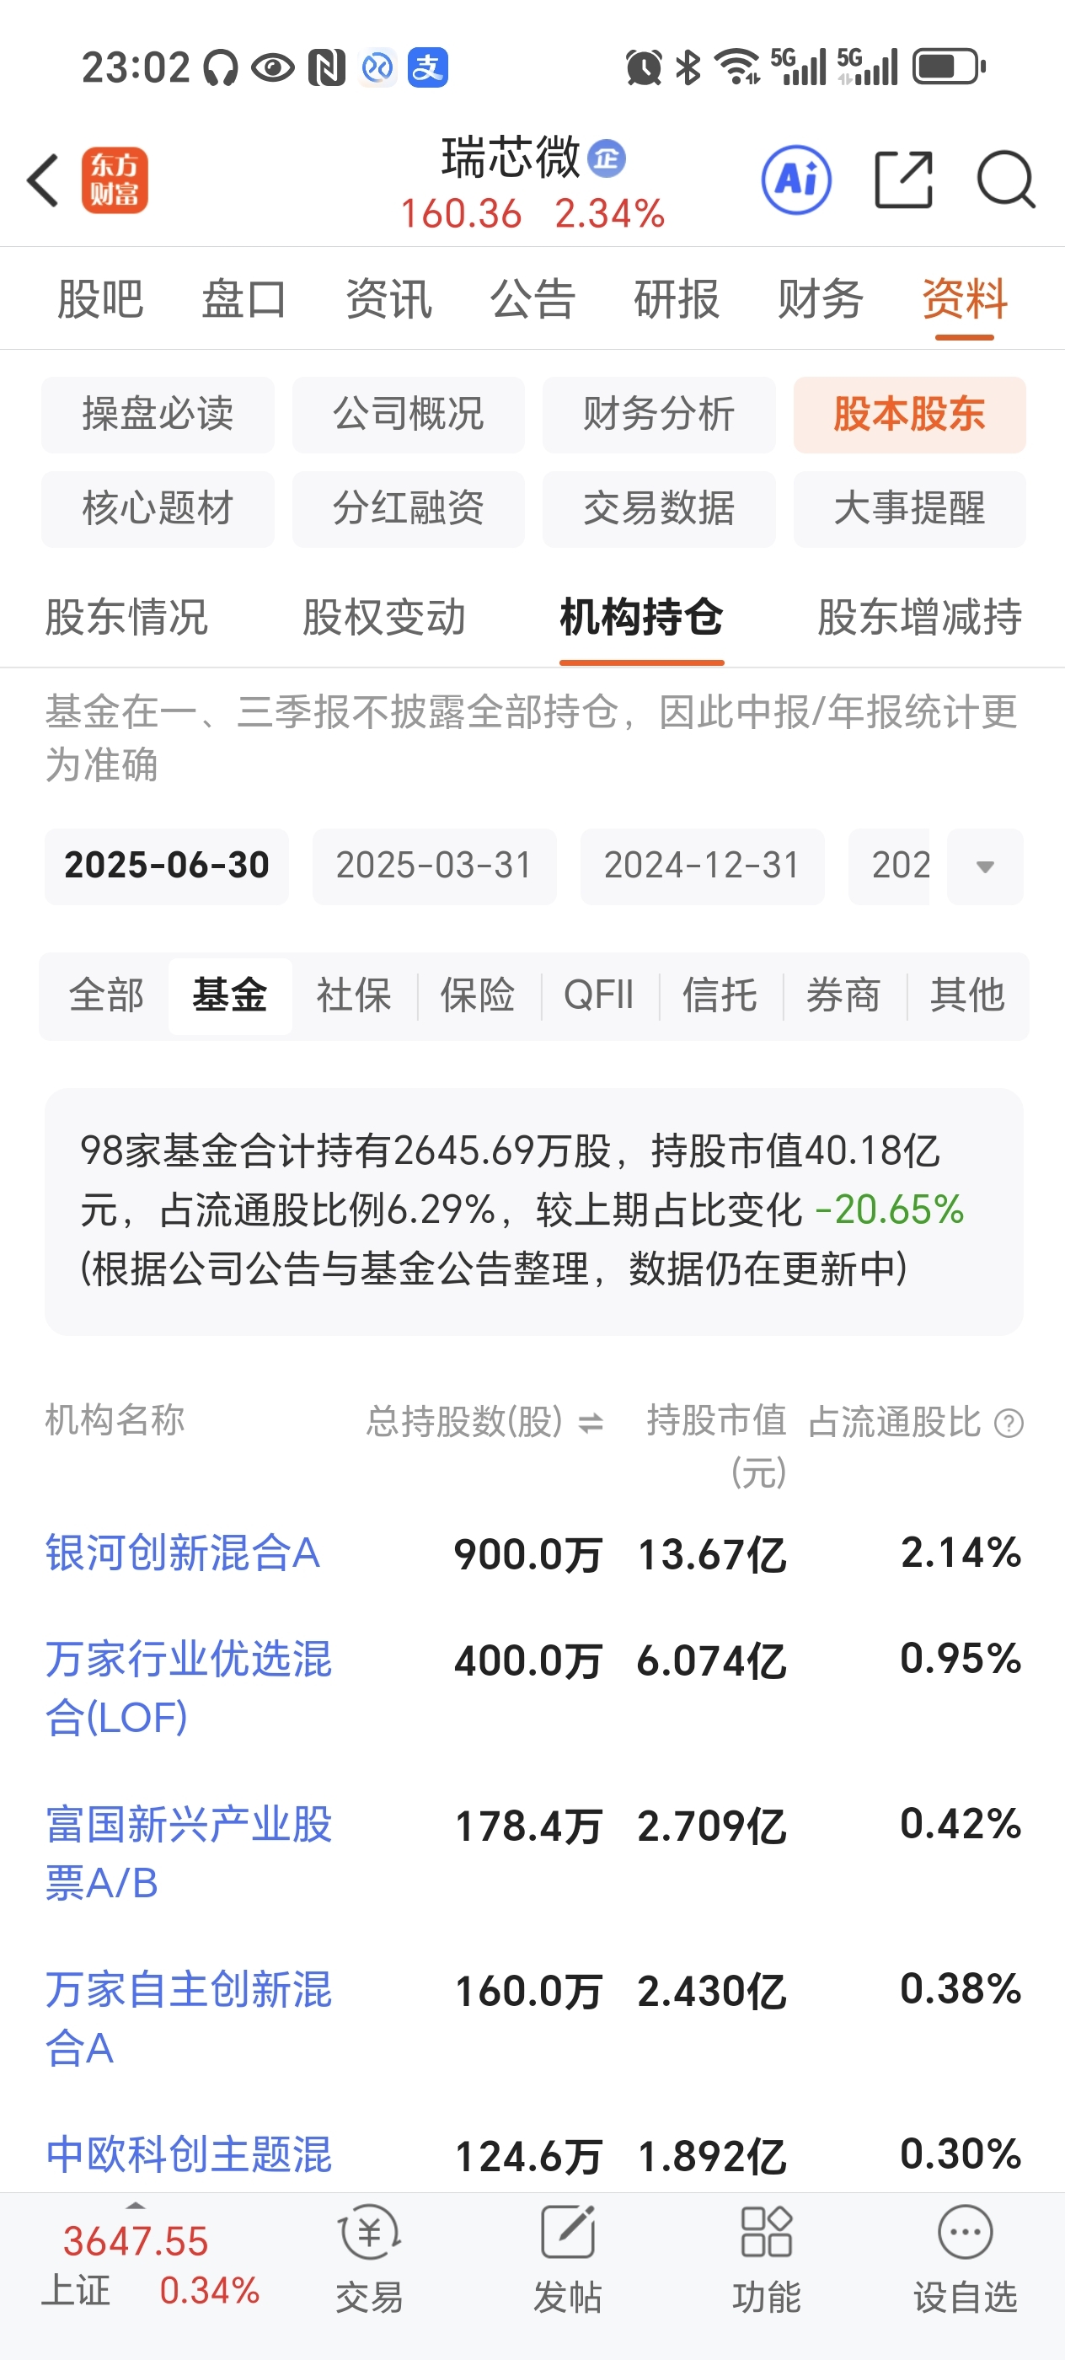Switch to the 研报 tab
This screenshot has width=1065, height=2360.
676,298
